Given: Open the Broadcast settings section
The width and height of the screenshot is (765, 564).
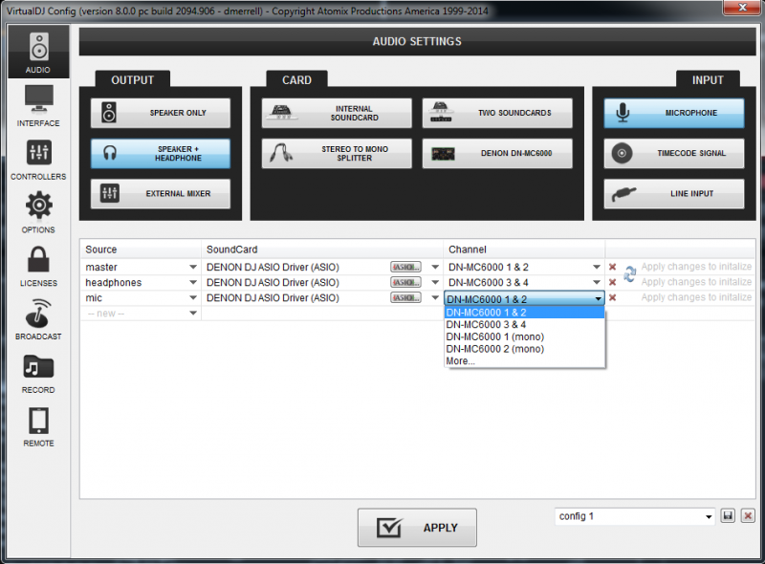Looking at the screenshot, I should [38, 319].
